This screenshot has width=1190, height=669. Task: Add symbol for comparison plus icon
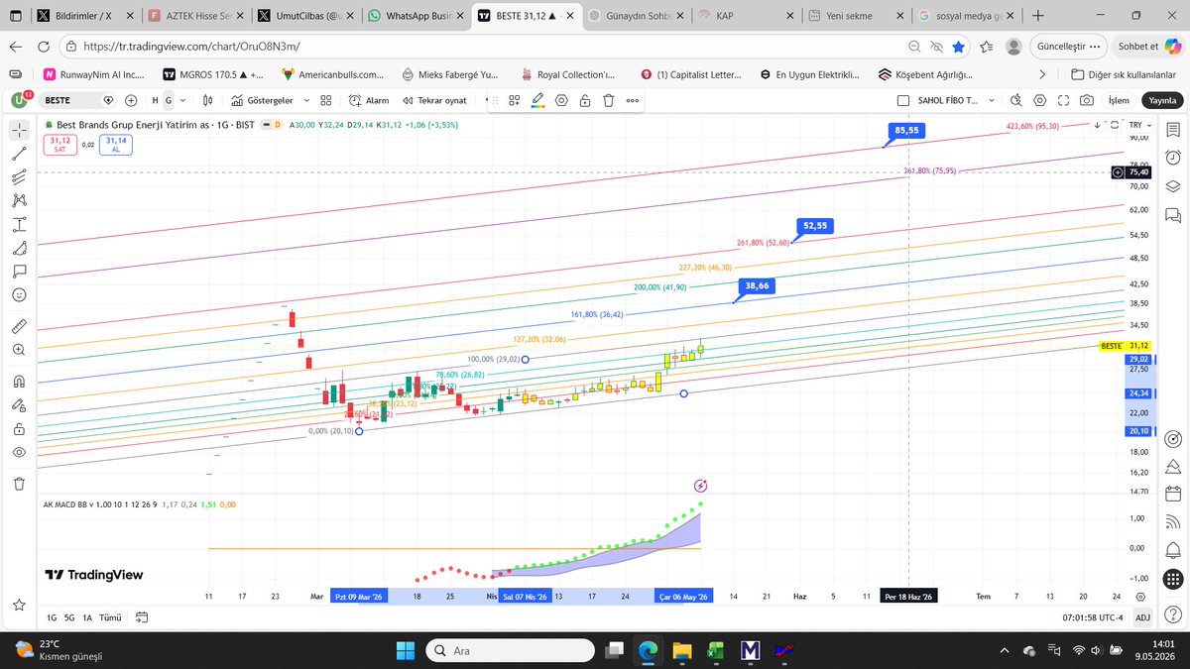131,100
